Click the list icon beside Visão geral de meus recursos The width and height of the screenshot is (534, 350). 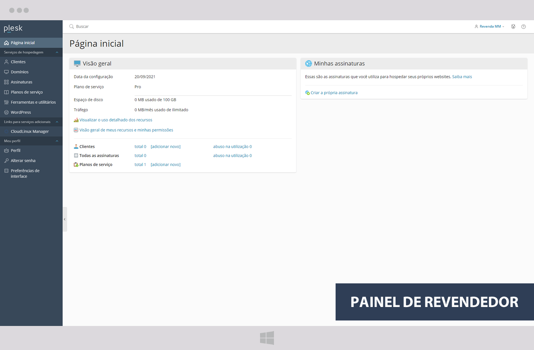pos(76,130)
